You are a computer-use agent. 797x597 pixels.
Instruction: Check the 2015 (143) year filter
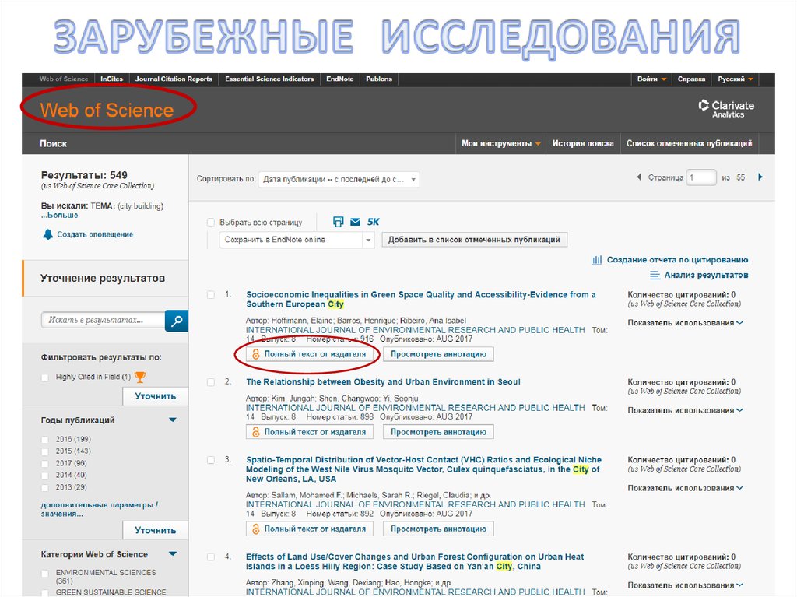[45, 451]
